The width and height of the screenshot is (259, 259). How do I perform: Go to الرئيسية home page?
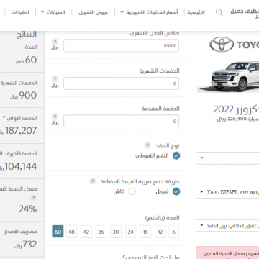(x=196, y=12)
